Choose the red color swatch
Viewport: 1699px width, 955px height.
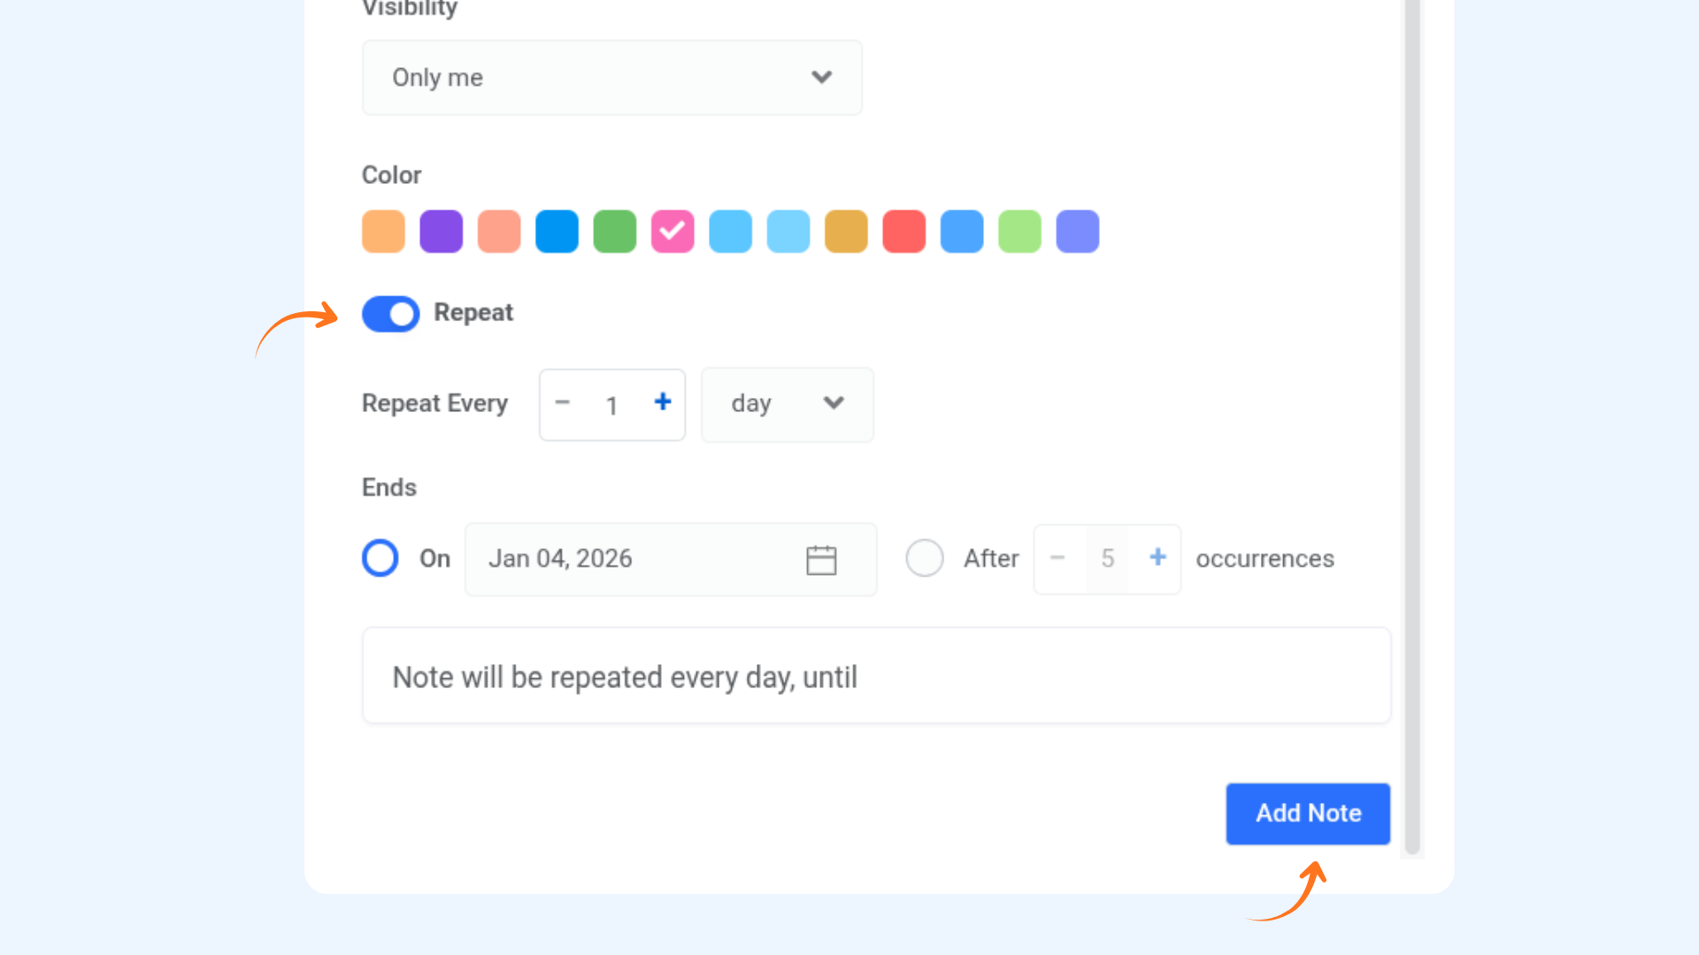click(x=904, y=232)
